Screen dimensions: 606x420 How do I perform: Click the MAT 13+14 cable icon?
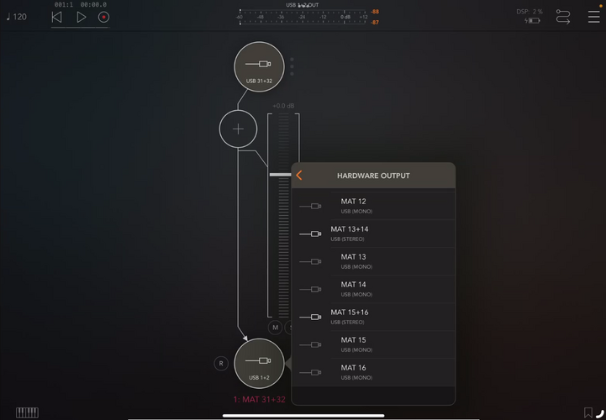click(310, 234)
